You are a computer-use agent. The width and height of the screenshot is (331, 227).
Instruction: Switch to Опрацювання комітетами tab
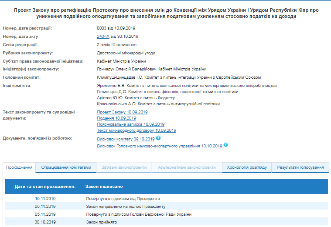[x=66, y=167]
